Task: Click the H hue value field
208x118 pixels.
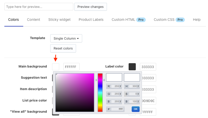Action: pyautogui.click(x=133, y=86)
